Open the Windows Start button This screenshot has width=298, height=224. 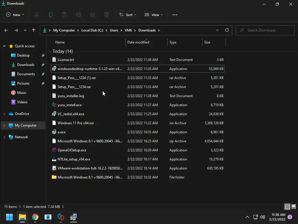[9, 217]
